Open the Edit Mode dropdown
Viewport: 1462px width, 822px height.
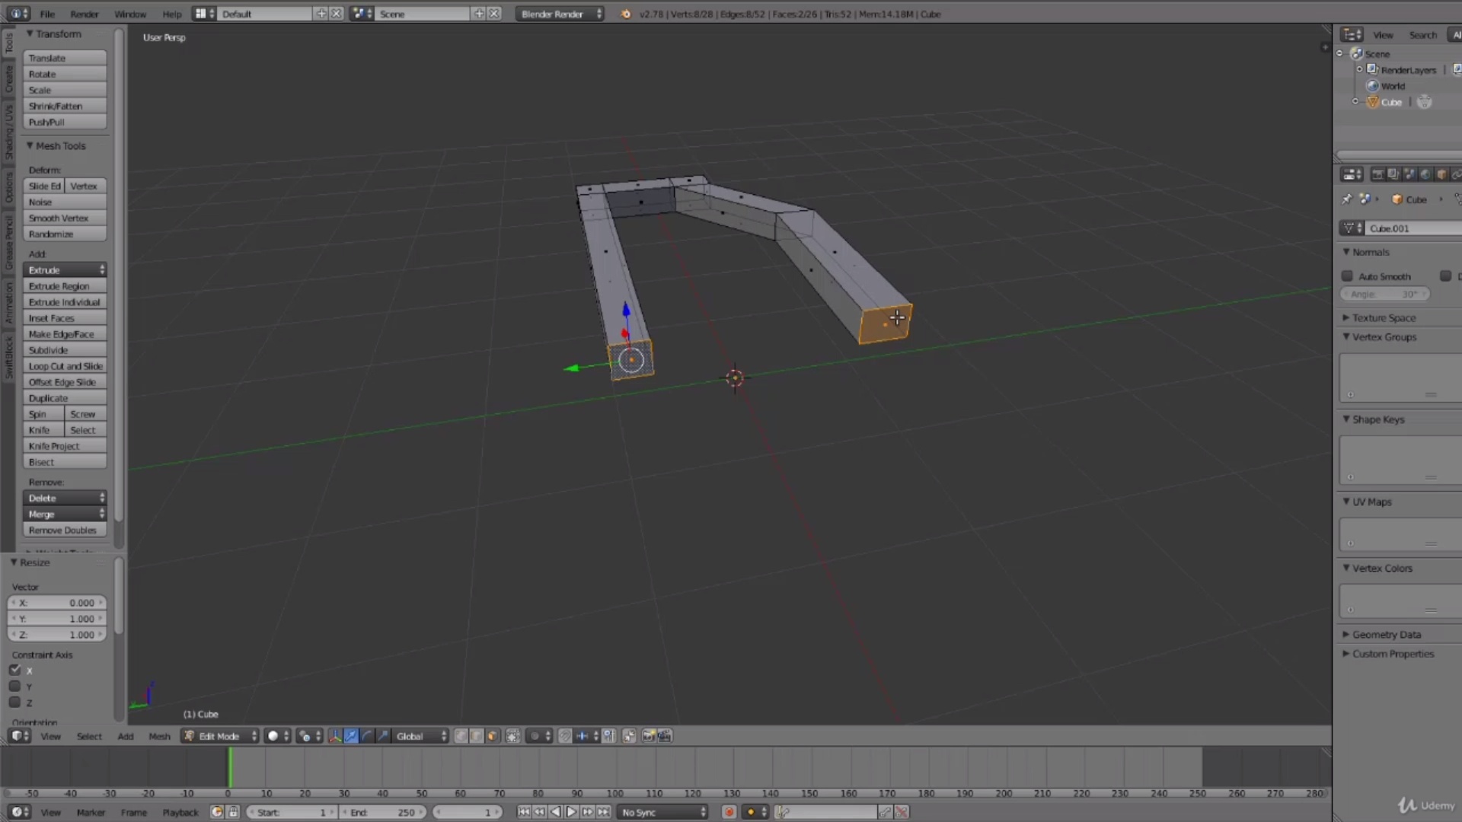[220, 736]
